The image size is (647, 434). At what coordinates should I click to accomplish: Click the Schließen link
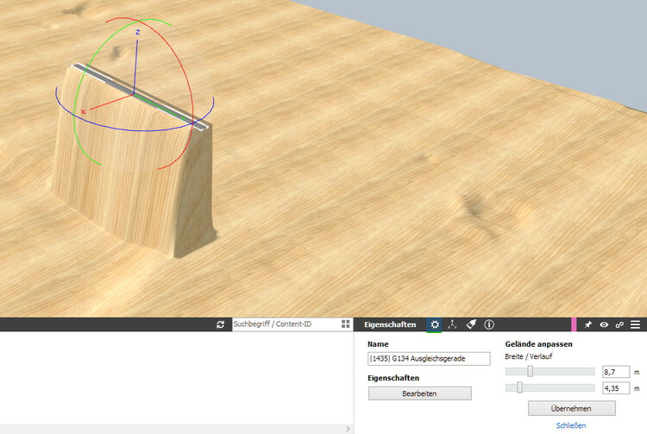pos(571,425)
